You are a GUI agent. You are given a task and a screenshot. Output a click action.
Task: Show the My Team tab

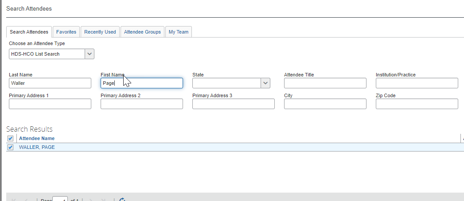click(178, 32)
